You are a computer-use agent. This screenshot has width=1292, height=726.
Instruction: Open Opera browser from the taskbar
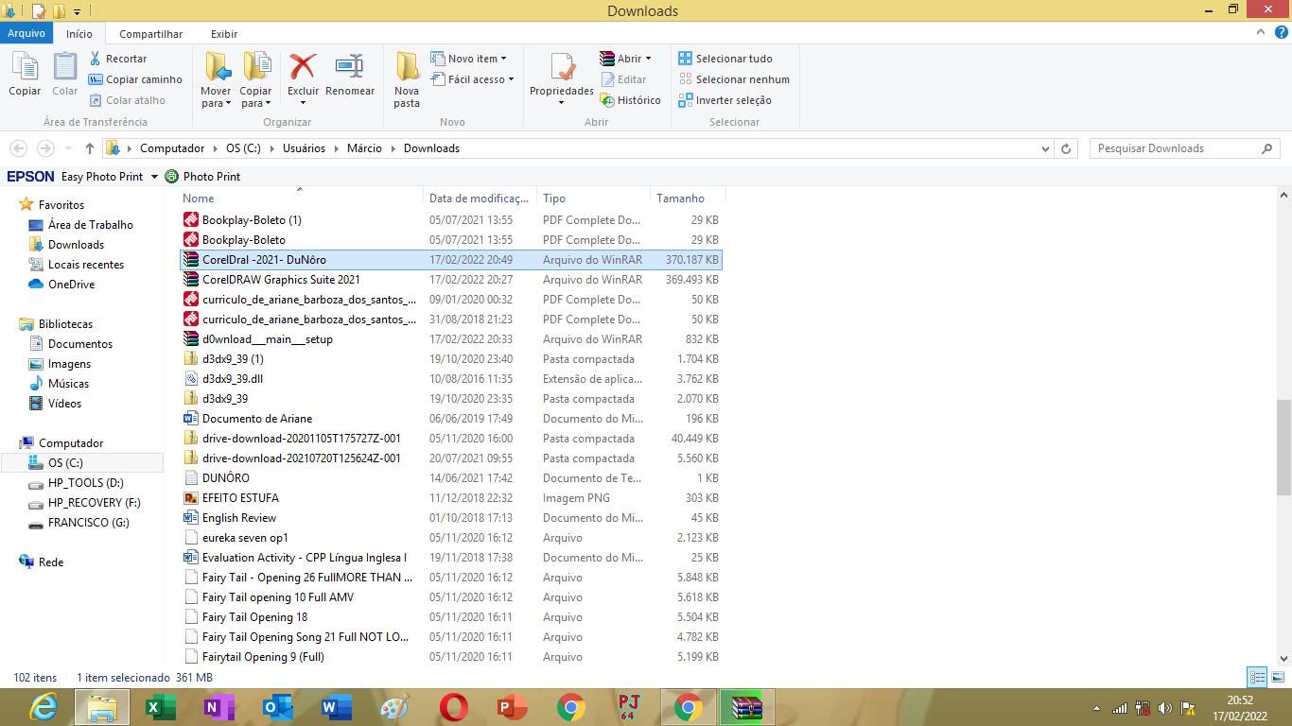454,707
